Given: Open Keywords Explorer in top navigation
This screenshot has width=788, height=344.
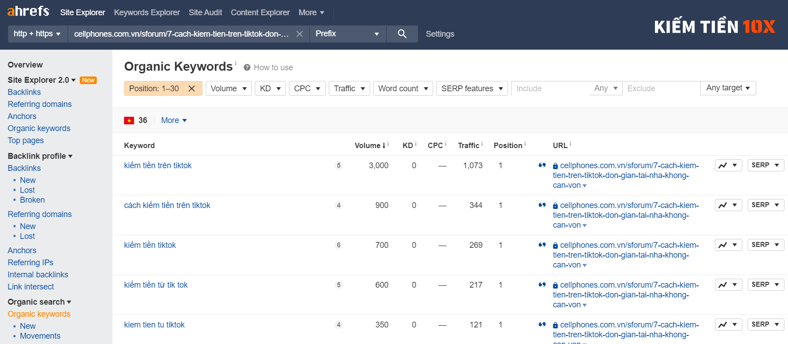Looking at the screenshot, I should pos(147,13).
